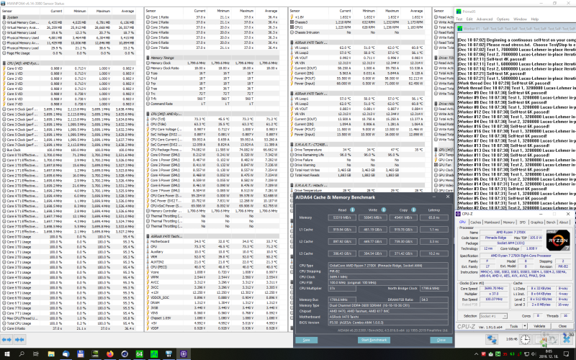The height and width of the screenshot is (360, 576).
Task: Click HWiNFO blue X close sensors icon
Action: 567,338
